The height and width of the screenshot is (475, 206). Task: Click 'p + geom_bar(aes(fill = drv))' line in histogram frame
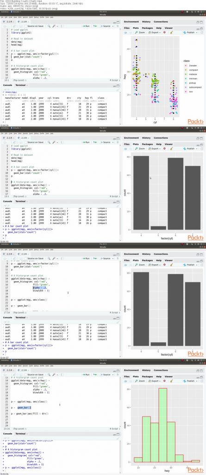[30, 413]
